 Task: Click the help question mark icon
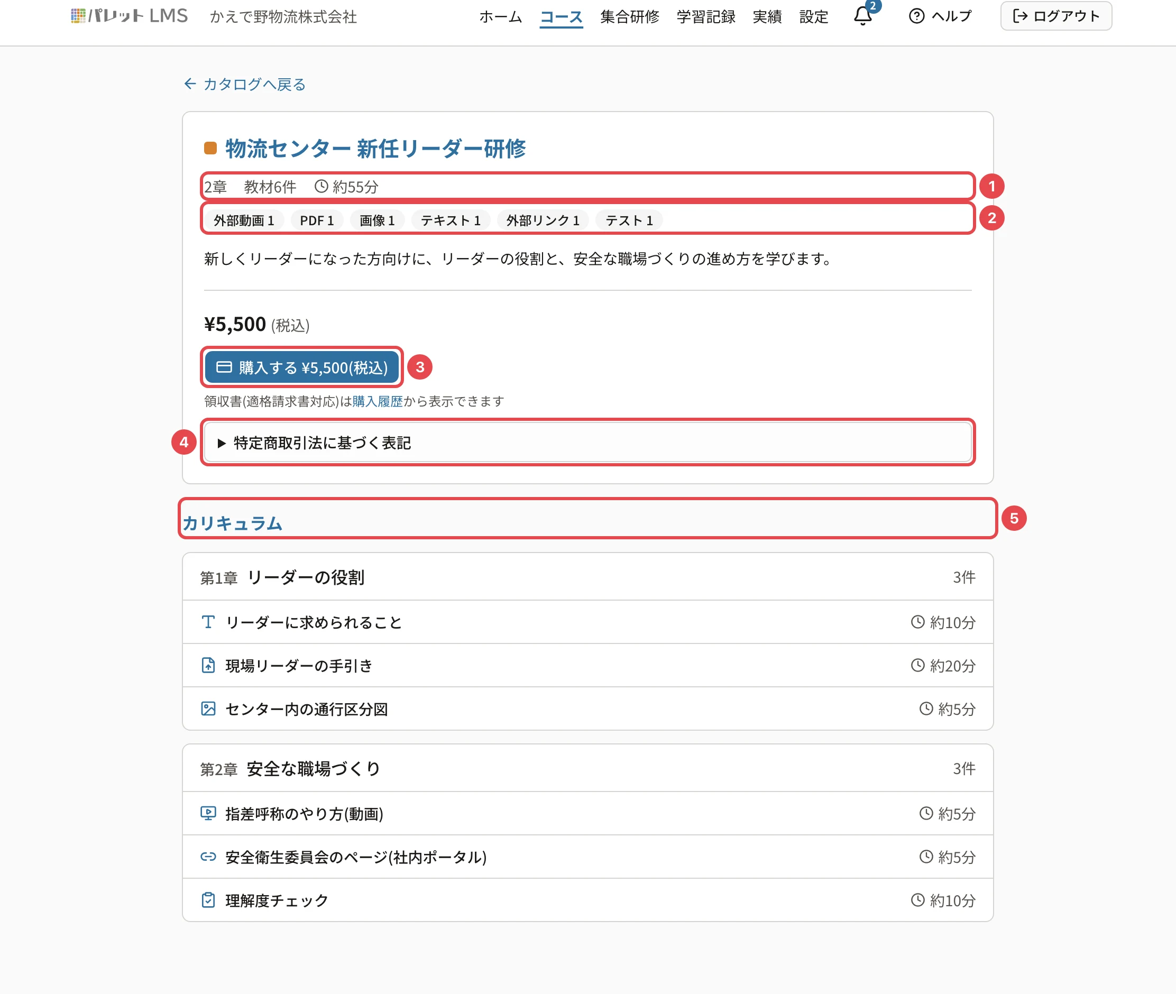[x=917, y=16]
